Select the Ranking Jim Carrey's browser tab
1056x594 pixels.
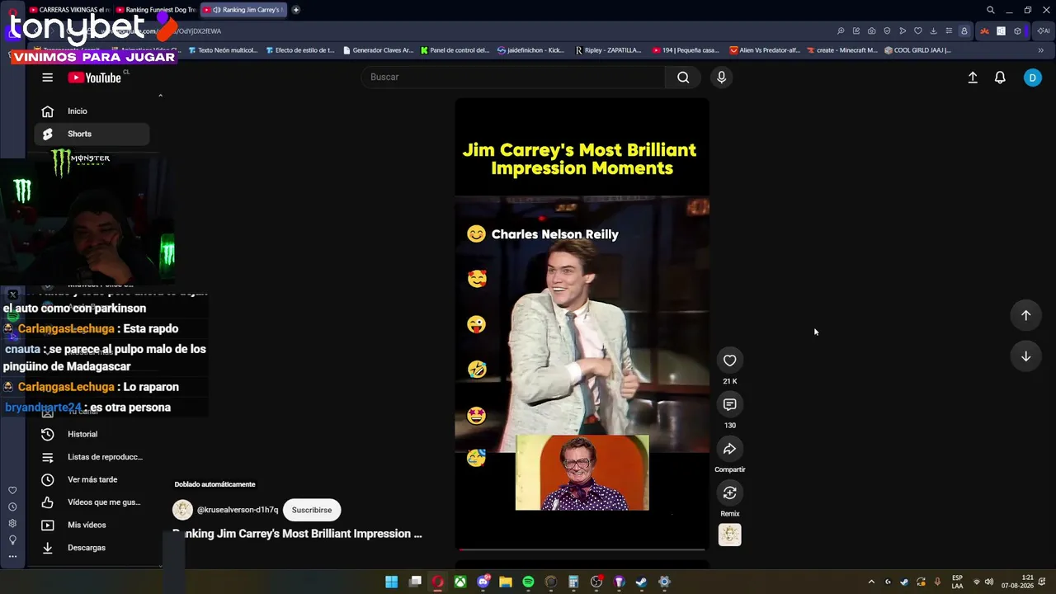tap(244, 10)
